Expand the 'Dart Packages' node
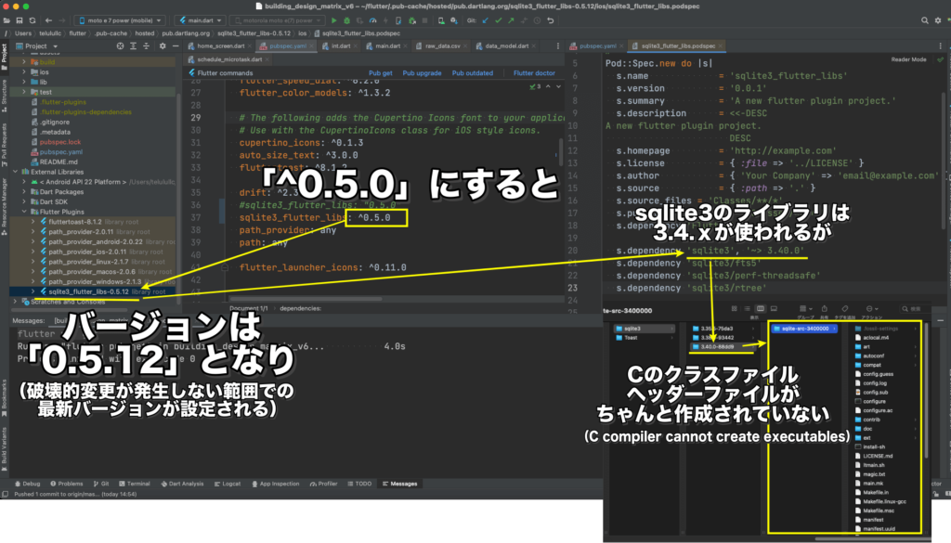951x543 pixels. click(x=24, y=192)
